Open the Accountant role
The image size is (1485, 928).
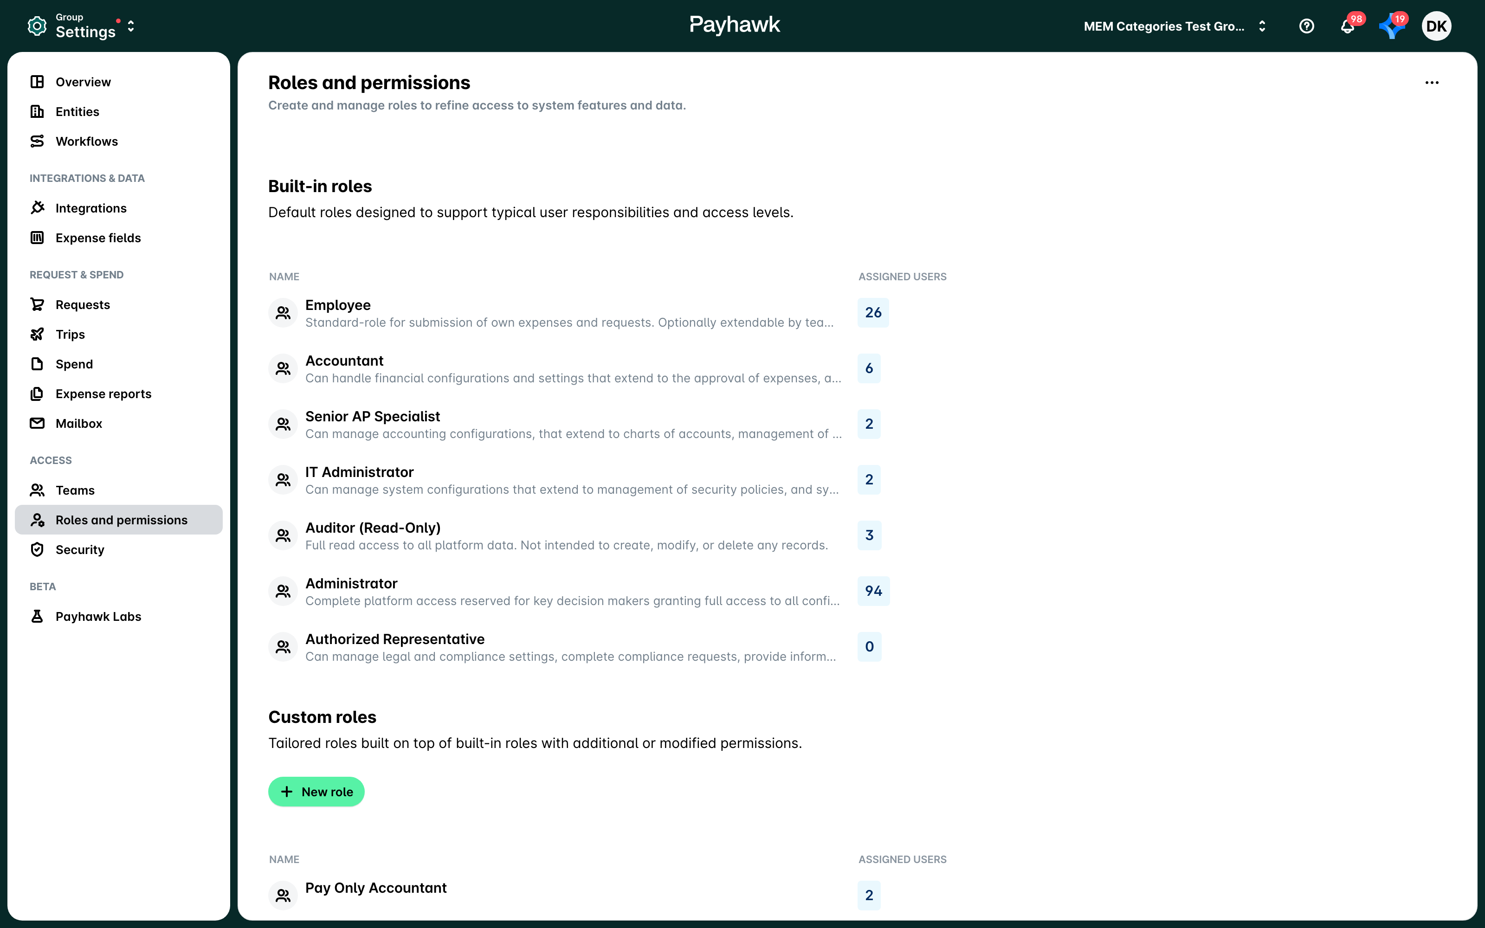344,361
